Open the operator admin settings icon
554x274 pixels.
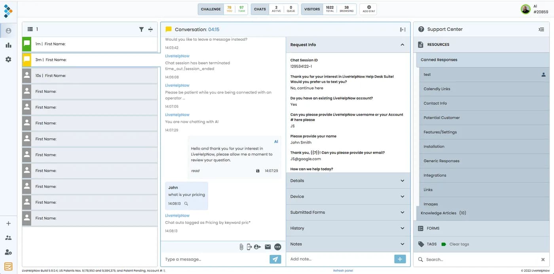(8, 252)
